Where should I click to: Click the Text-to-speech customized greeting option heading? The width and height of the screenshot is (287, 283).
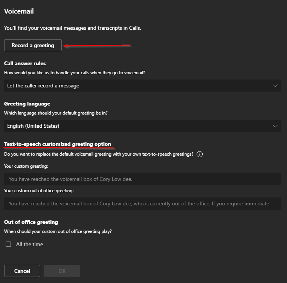pos(58,144)
